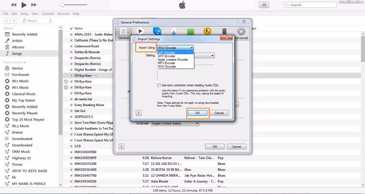Screen dimensions: 365x194
Task: Uncheck the ek raasta hai song checkbox
Action: pos(71,99)
